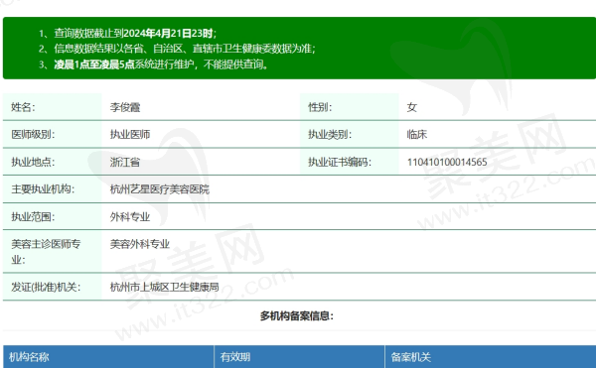Viewport: 596px width, 368px height.
Task: Select the value 执业医师
Action: [x=130, y=134]
